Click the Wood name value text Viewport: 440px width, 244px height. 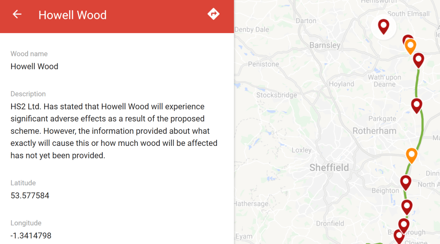click(34, 67)
